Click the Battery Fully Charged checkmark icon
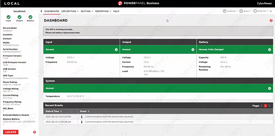Viewport: 275px width, 136px height. point(269,50)
